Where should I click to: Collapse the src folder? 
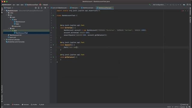click(7, 15)
